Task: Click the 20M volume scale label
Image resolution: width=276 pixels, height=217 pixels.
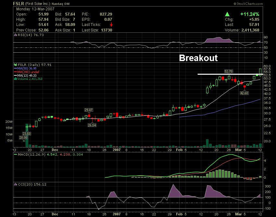Action: click(x=9, y=122)
